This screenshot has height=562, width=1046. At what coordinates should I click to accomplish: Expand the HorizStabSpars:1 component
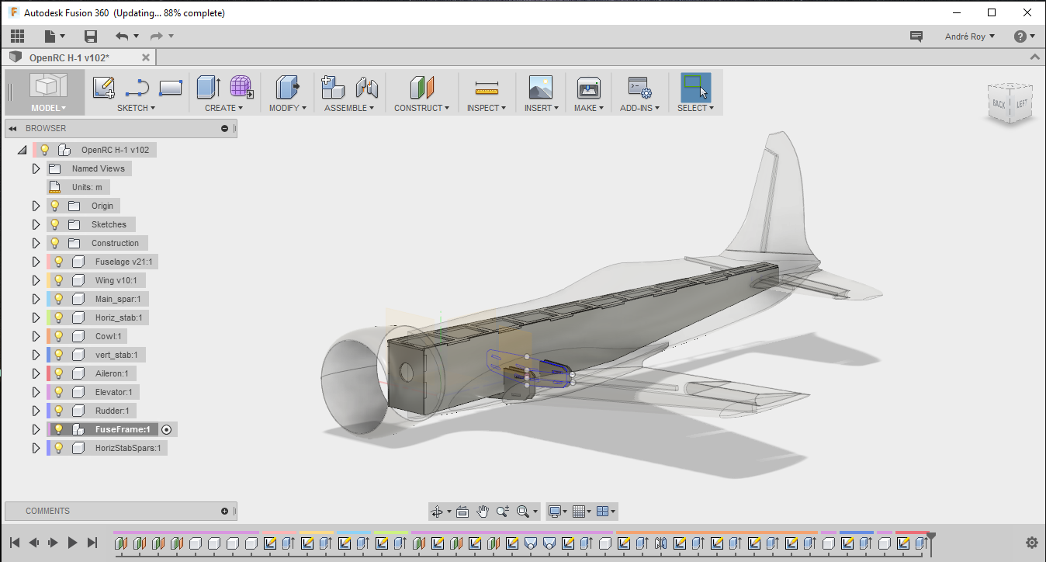(36, 448)
